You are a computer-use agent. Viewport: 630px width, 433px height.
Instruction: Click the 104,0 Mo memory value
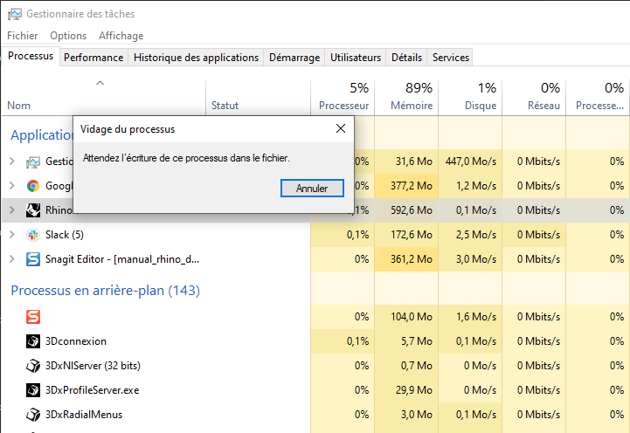pyautogui.click(x=412, y=317)
